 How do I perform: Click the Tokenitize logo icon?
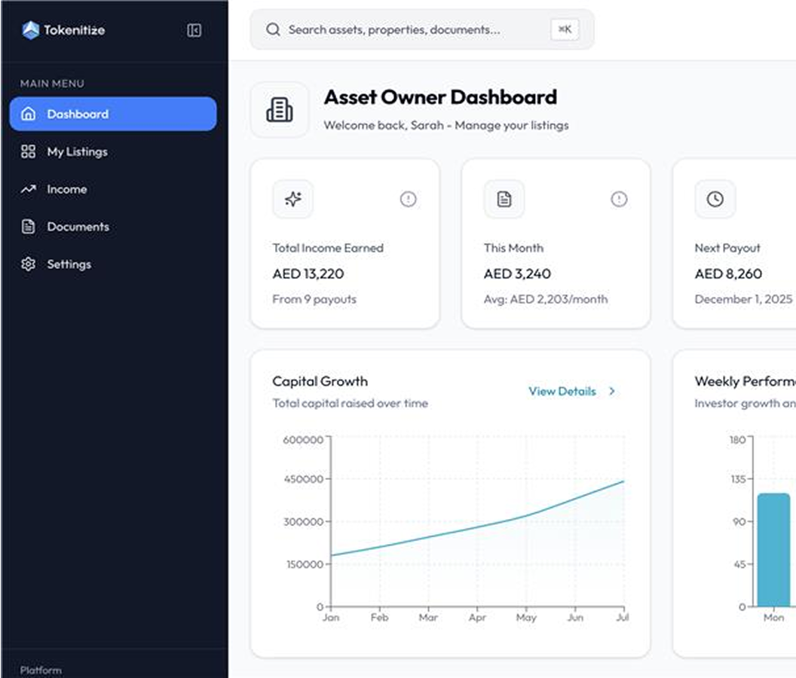click(30, 30)
